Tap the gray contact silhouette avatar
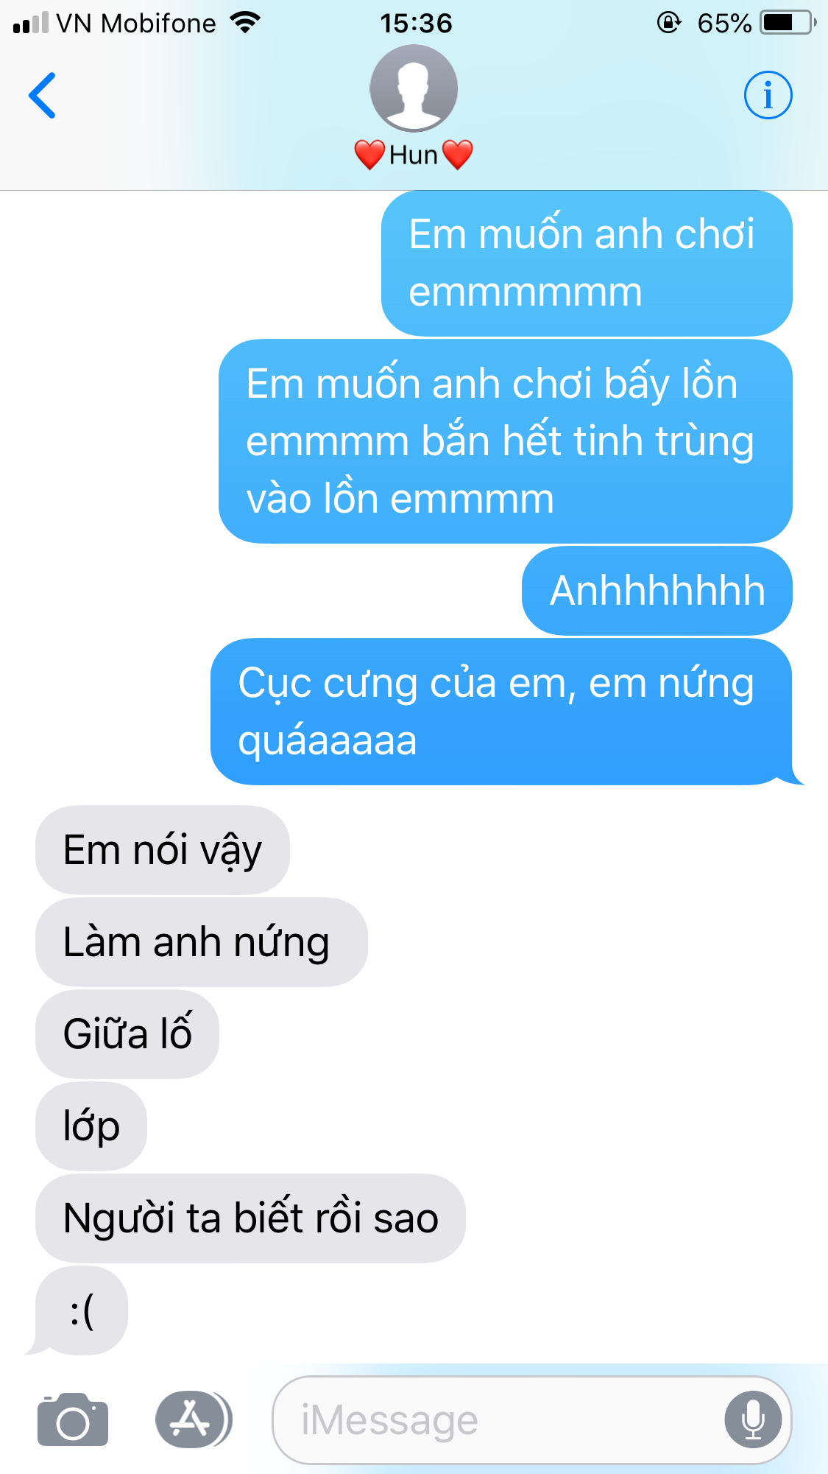Viewport: 828px width, 1474px height. pyautogui.click(x=414, y=88)
